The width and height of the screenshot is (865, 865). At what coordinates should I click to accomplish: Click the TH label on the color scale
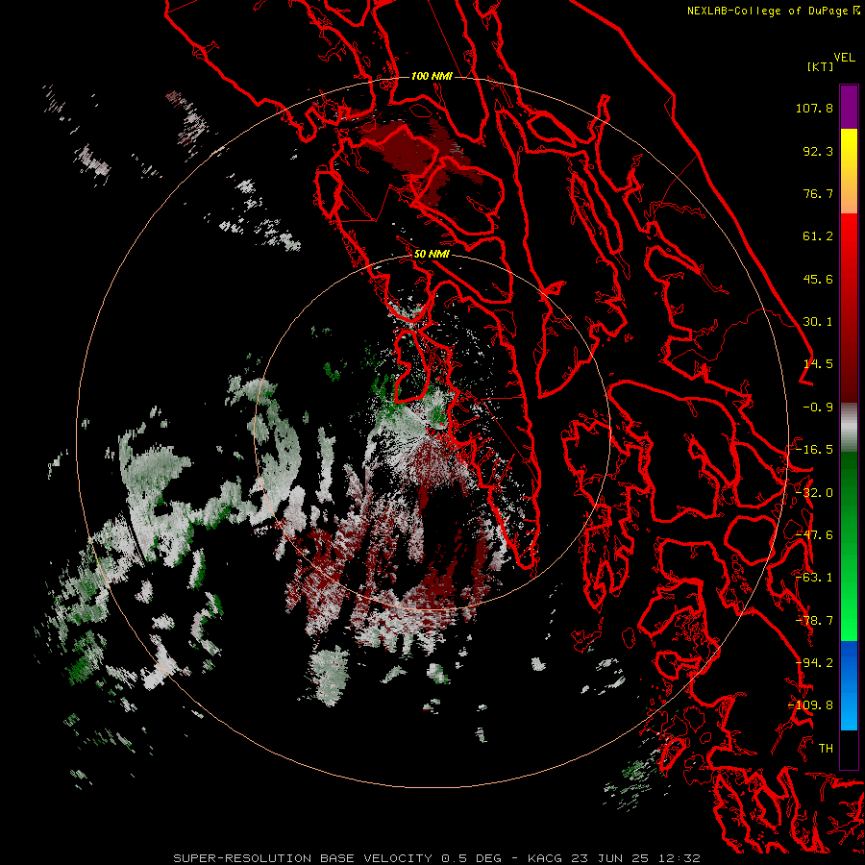(826, 749)
